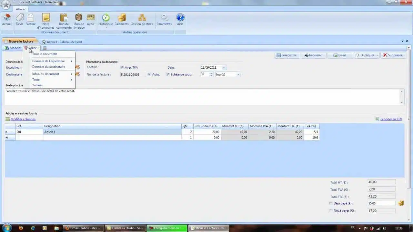Click the Note d'honoraires icon

point(46,18)
